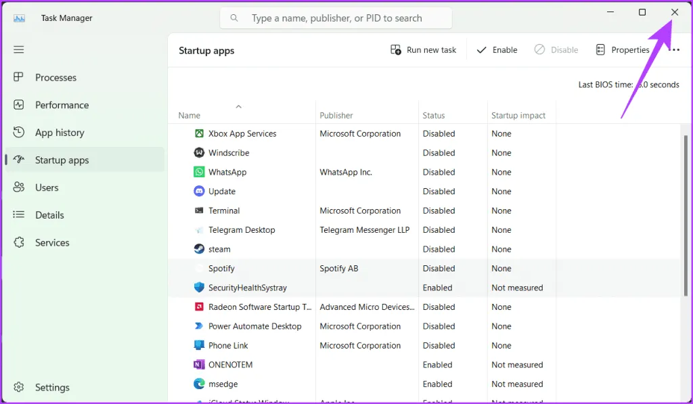
Task: Click the WhatsApp app icon
Action: click(199, 172)
